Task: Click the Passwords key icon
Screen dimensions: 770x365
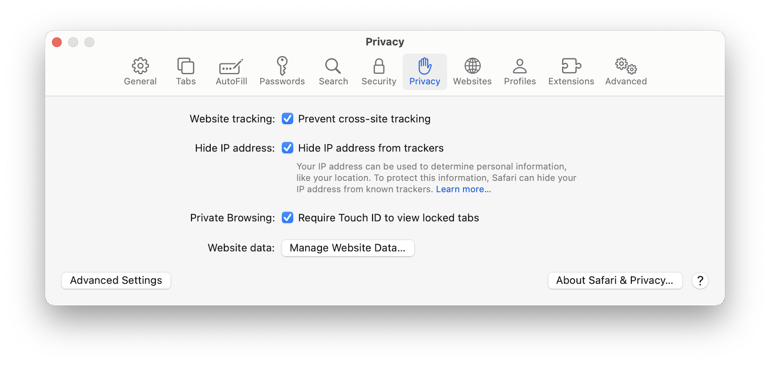Action: pyautogui.click(x=282, y=71)
